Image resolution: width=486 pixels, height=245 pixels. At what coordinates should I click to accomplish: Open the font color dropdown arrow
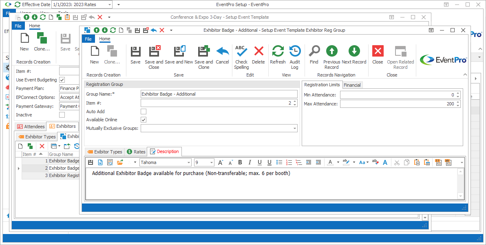(x=338, y=162)
